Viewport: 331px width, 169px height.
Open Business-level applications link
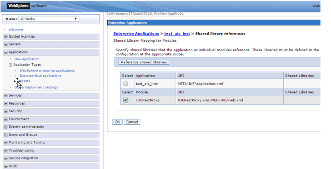[41, 76]
